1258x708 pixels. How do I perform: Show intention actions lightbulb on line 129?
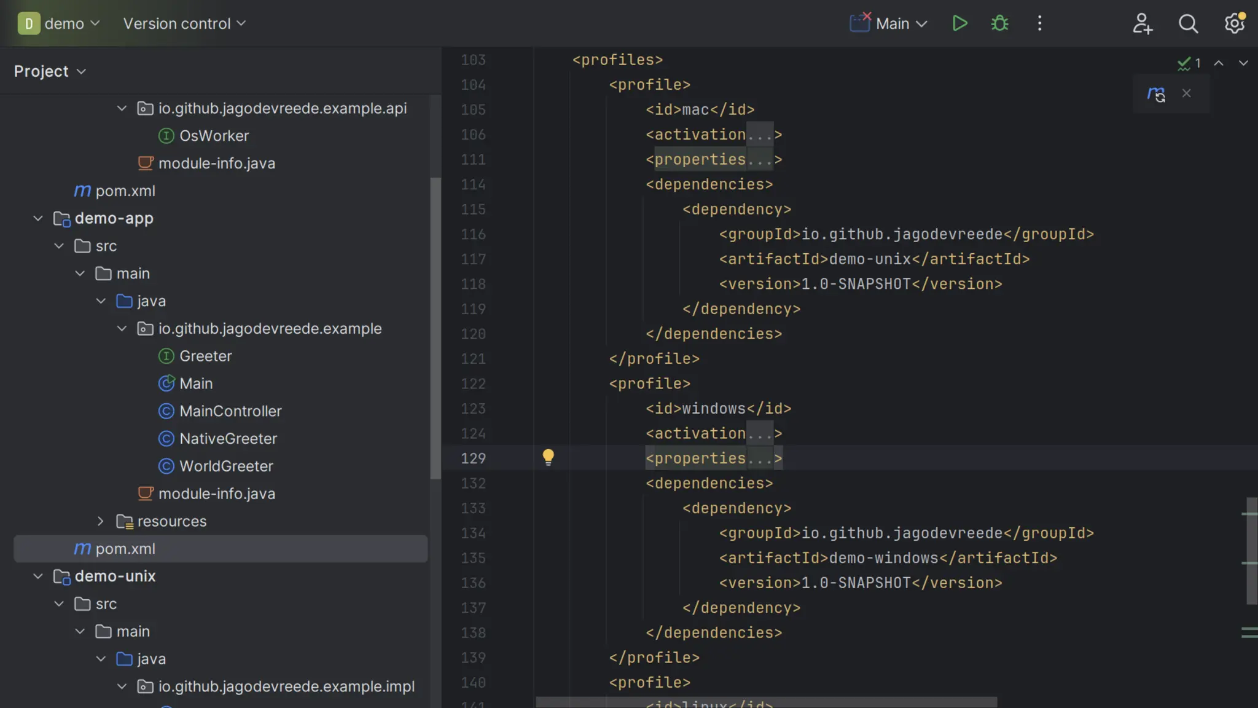coord(548,457)
